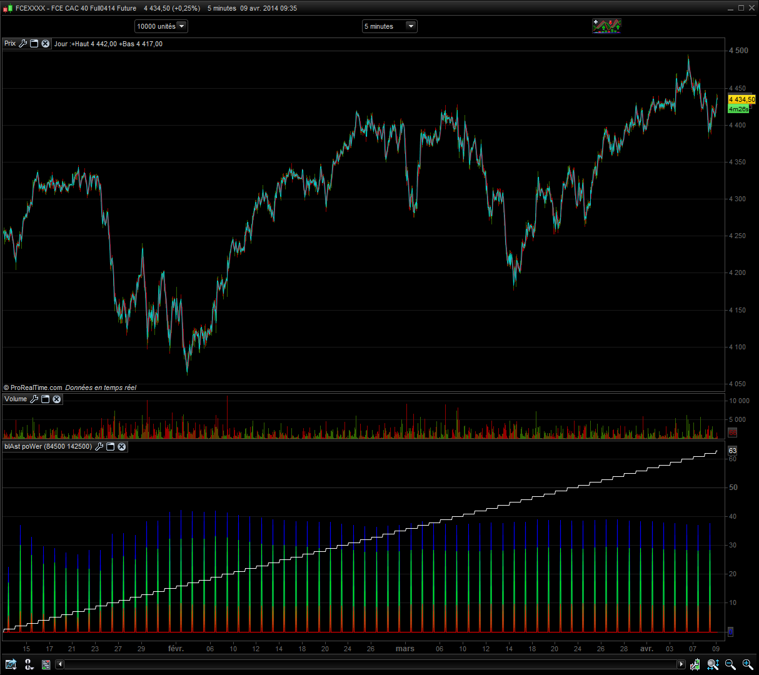Click the chart drawing tool icon bottom-left
759x675 pixels.
click(11, 664)
